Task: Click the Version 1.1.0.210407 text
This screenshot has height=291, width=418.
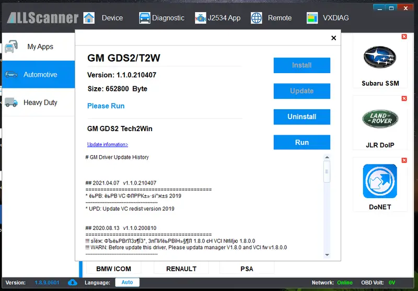Action: click(122, 75)
